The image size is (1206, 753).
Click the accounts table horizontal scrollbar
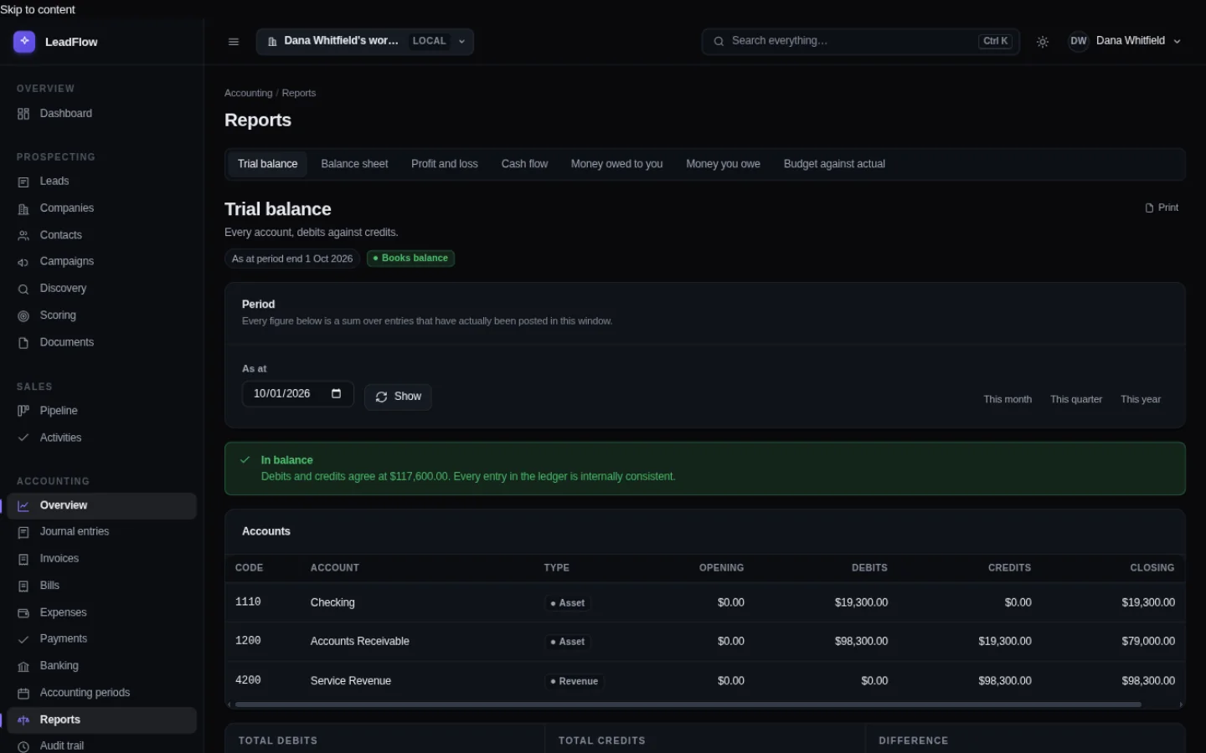point(688,704)
